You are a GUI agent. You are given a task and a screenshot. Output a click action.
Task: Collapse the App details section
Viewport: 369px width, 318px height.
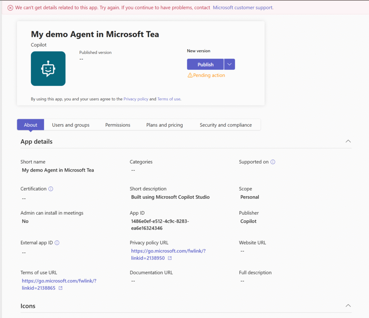[348, 141]
